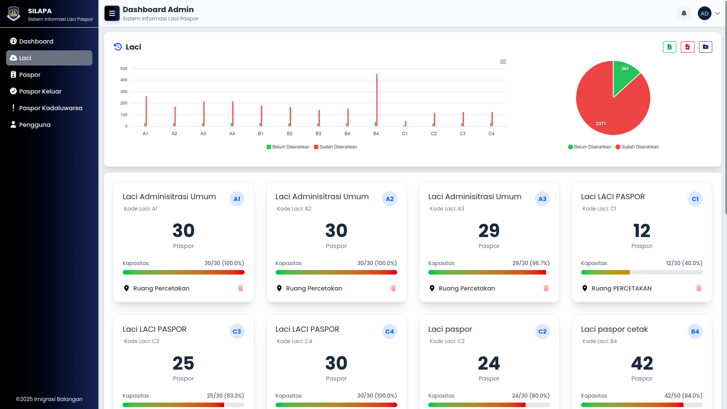Click the SILAPA logo emblem
This screenshot has height=409, width=727.
click(x=14, y=14)
